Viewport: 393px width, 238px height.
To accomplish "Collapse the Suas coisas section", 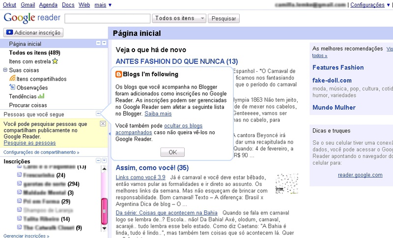I will tap(5, 70).
